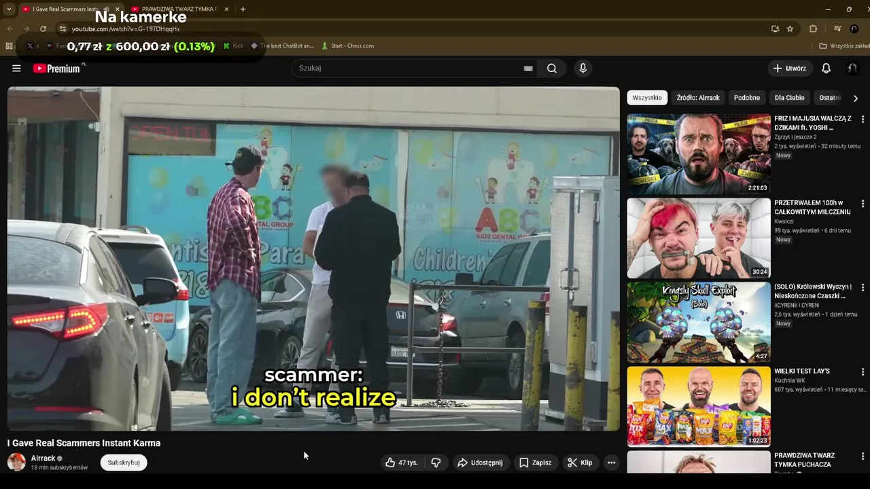Click the search magnifier button
870x489 pixels.
click(x=552, y=68)
